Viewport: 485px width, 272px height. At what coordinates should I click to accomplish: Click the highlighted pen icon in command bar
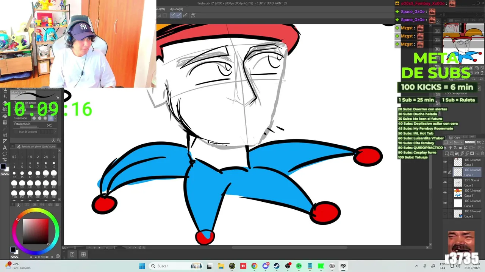[172, 15]
